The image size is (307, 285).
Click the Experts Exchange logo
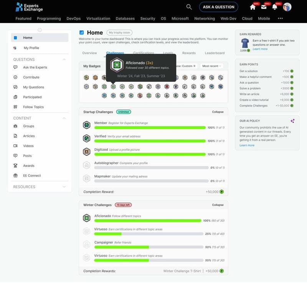point(29,7)
